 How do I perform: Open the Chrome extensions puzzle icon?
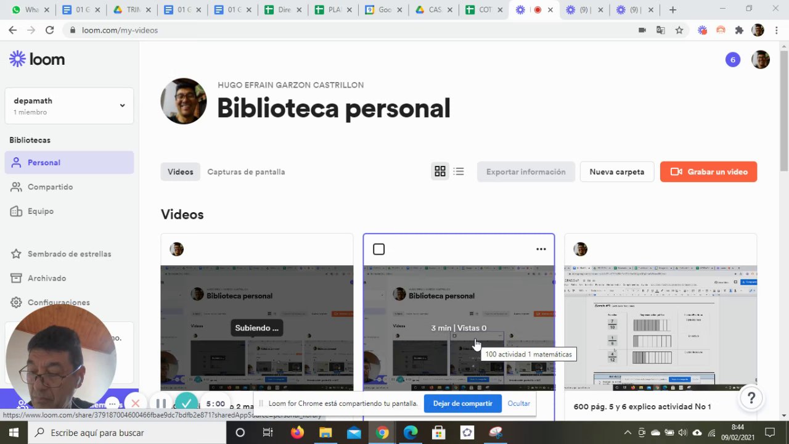pyautogui.click(x=739, y=30)
